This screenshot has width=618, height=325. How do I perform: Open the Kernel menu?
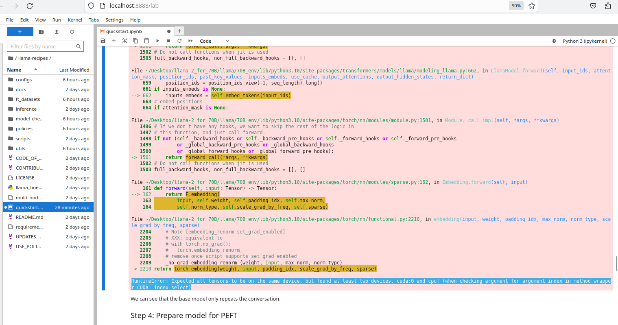[74, 20]
